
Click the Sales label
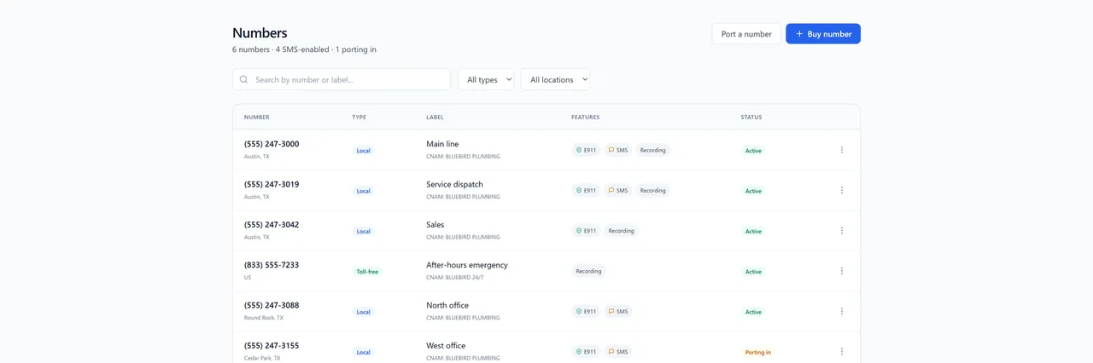(435, 225)
